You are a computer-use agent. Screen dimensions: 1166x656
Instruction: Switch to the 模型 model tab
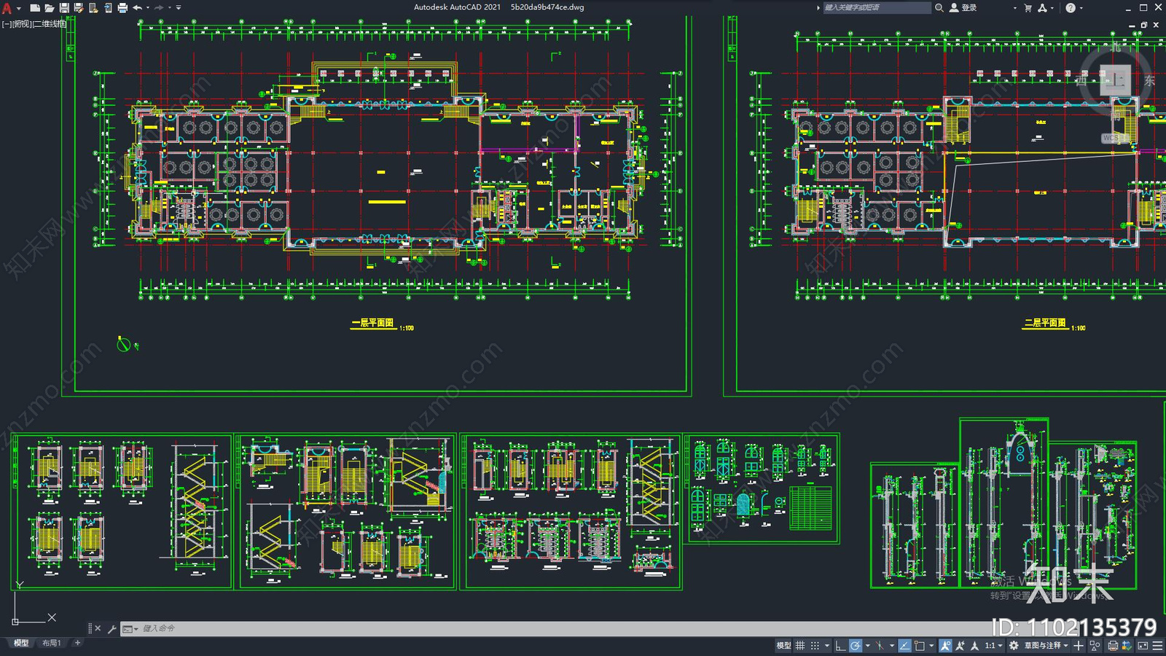21,643
